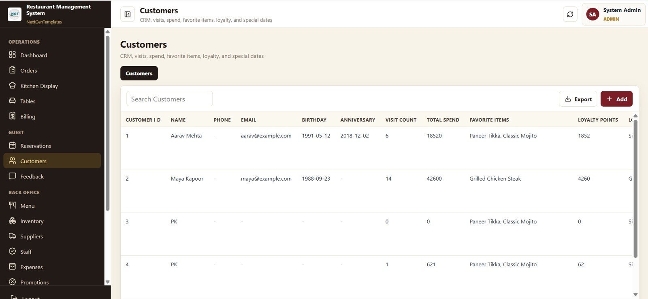The image size is (648, 299).
Task: Open Expenses page
Action: click(x=52, y=267)
